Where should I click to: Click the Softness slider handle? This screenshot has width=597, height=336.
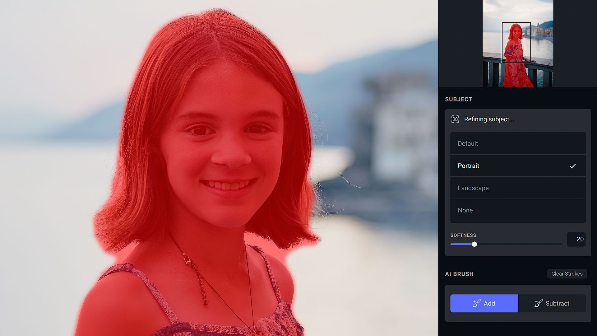click(x=474, y=245)
